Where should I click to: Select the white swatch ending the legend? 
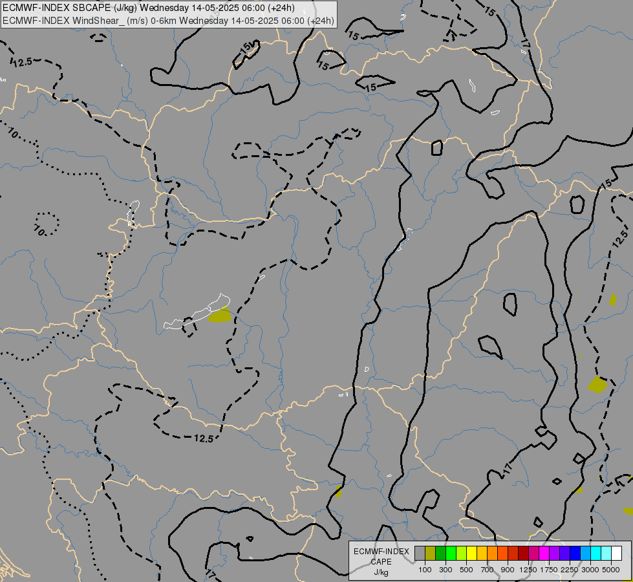pyautogui.click(x=616, y=554)
